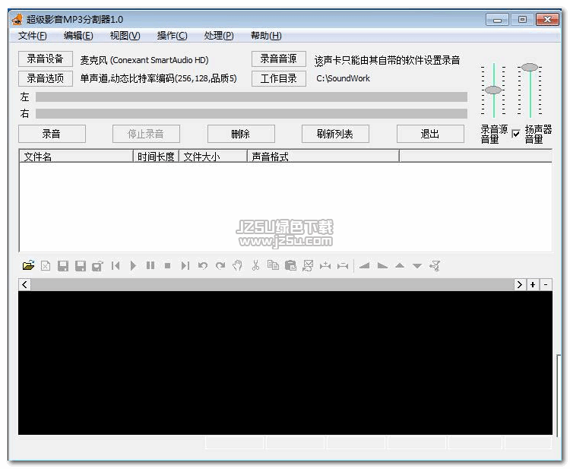Click the waveform horizontal scrollbar track
This screenshot has height=469, width=570.
(x=272, y=284)
